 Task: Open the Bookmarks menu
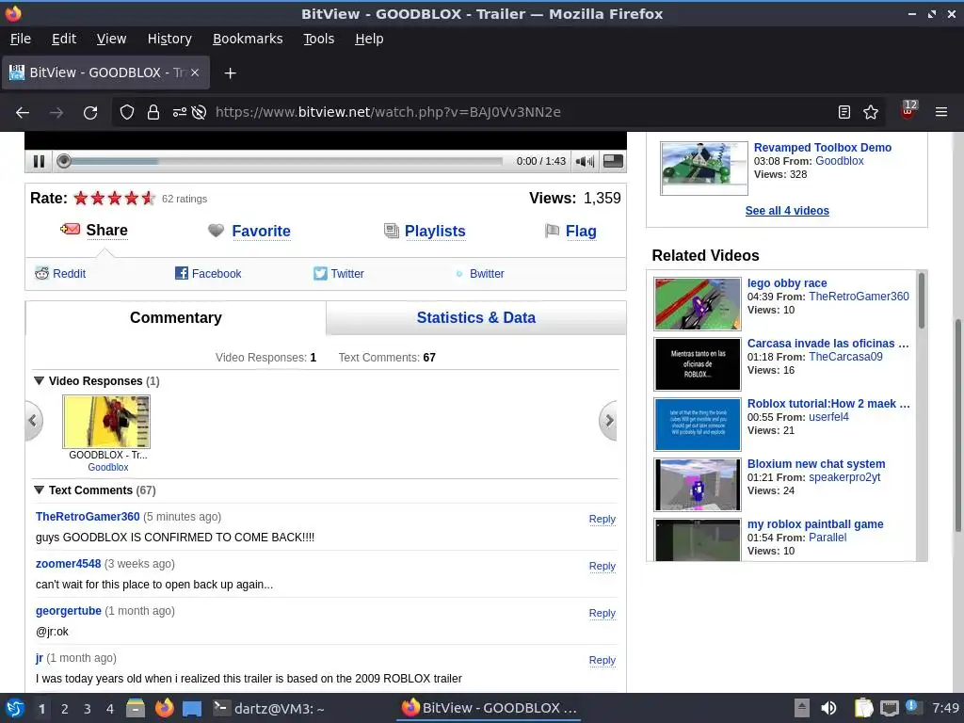coord(248,39)
